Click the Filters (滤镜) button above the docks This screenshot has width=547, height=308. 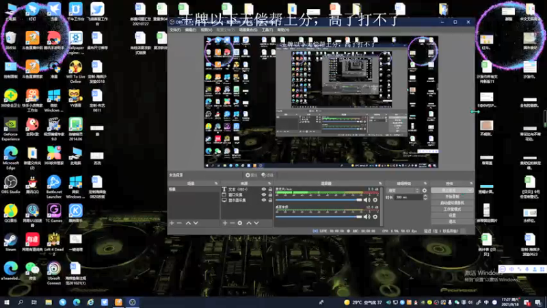(x=267, y=175)
